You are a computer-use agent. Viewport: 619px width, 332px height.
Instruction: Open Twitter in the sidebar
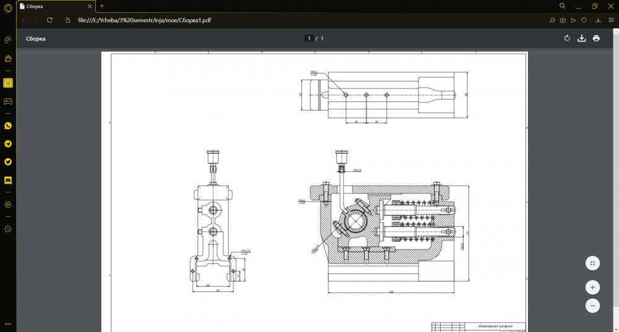coord(8,162)
